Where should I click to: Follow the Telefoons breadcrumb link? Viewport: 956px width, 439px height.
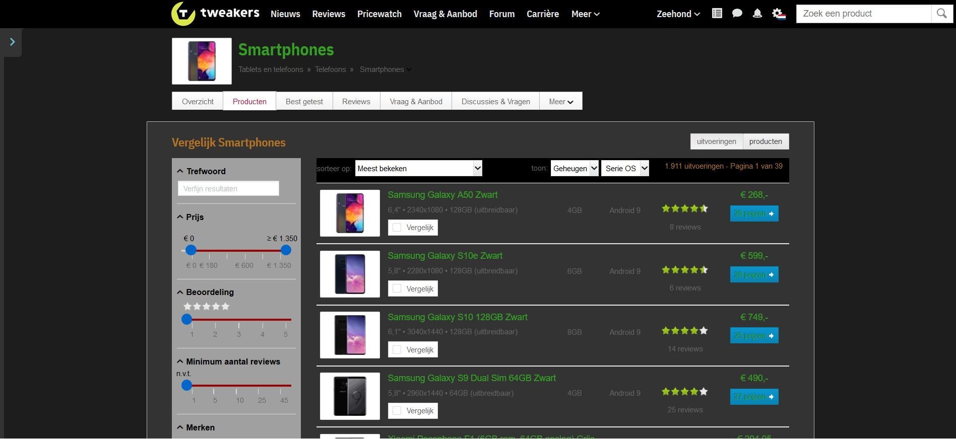[x=331, y=69]
